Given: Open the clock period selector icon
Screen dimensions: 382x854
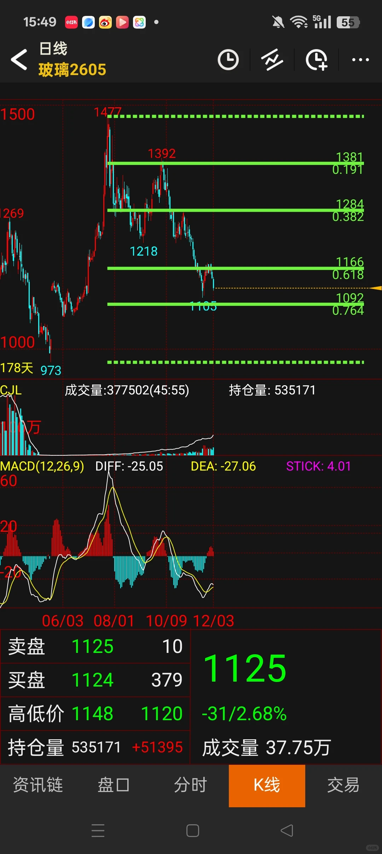Looking at the screenshot, I should (x=228, y=59).
